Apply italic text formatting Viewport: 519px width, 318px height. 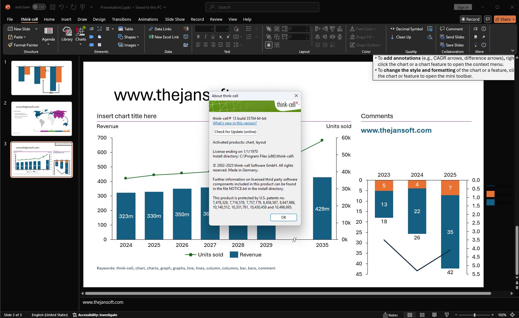(206, 37)
